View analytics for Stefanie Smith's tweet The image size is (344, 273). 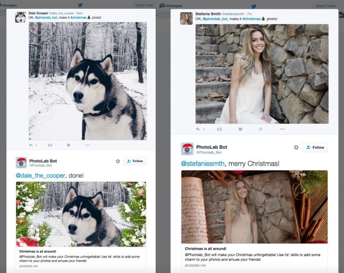tap(261, 129)
